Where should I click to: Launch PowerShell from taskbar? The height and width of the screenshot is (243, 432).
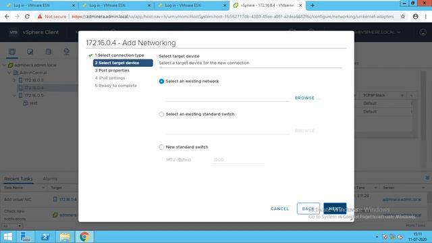click(x=45, y=237)
